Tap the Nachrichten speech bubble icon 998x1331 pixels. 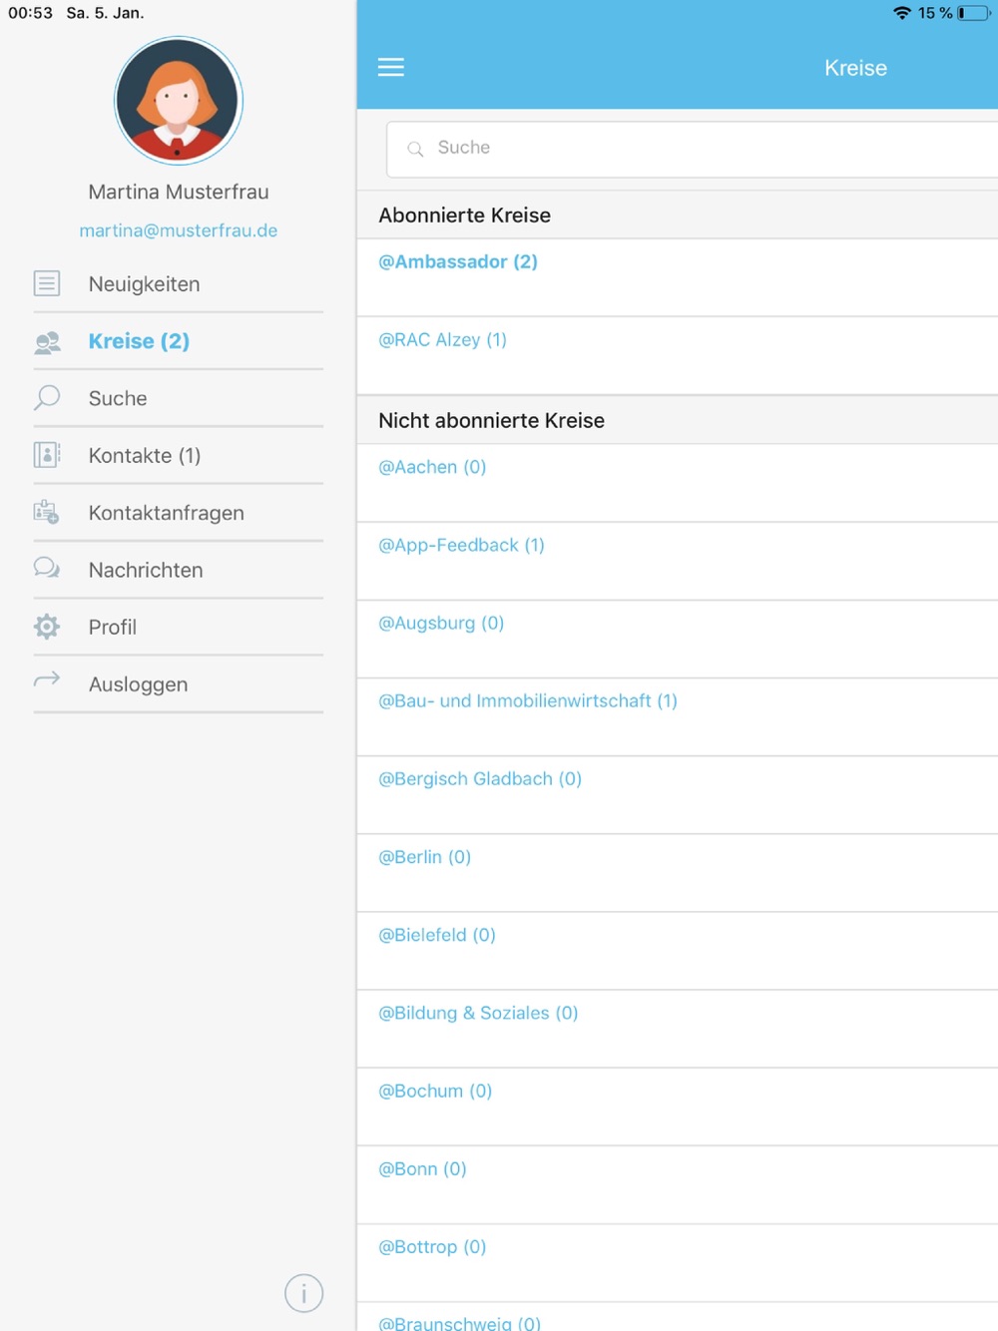(47, 569)
